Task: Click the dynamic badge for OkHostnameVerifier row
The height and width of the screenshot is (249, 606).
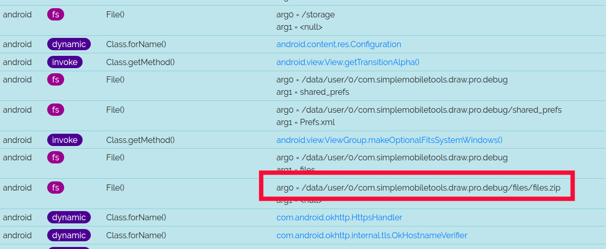Action: click(x=69, y=236)
